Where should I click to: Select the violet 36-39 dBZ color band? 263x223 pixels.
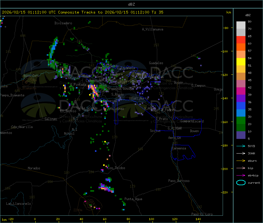[x=241, y=98]
